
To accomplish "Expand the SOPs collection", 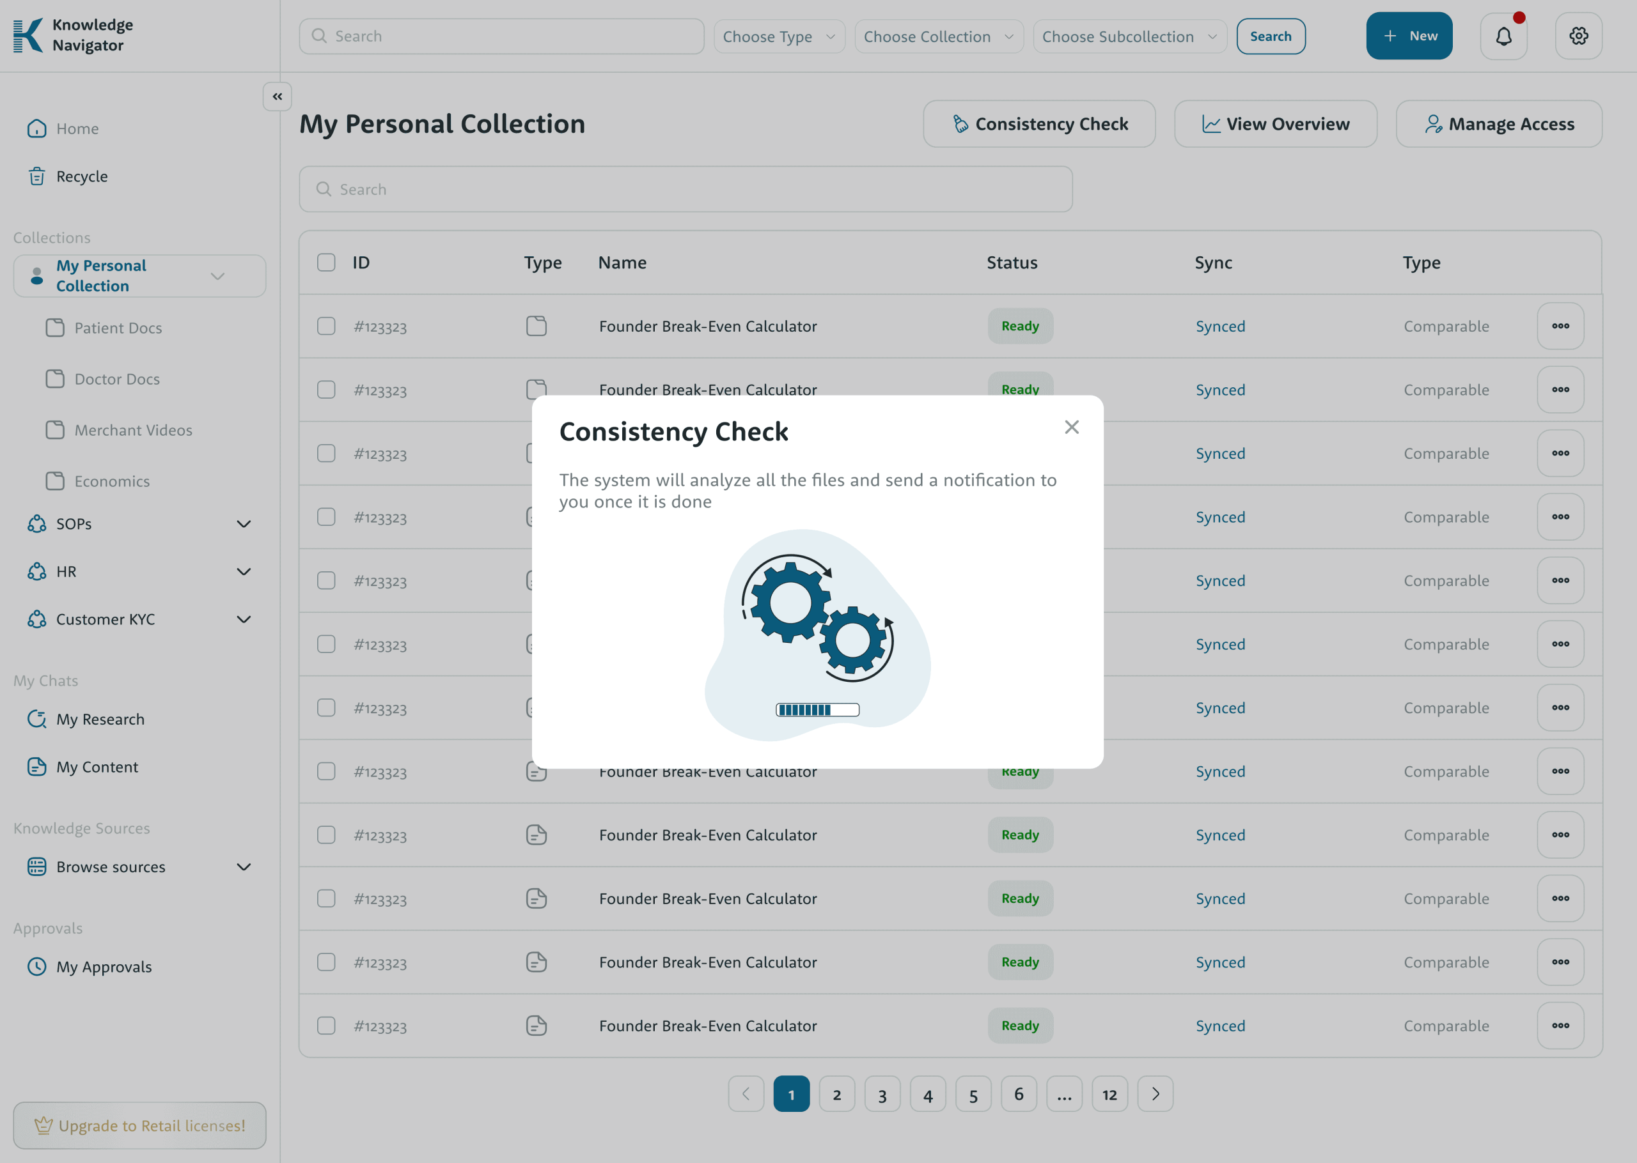I will (244, 523).
